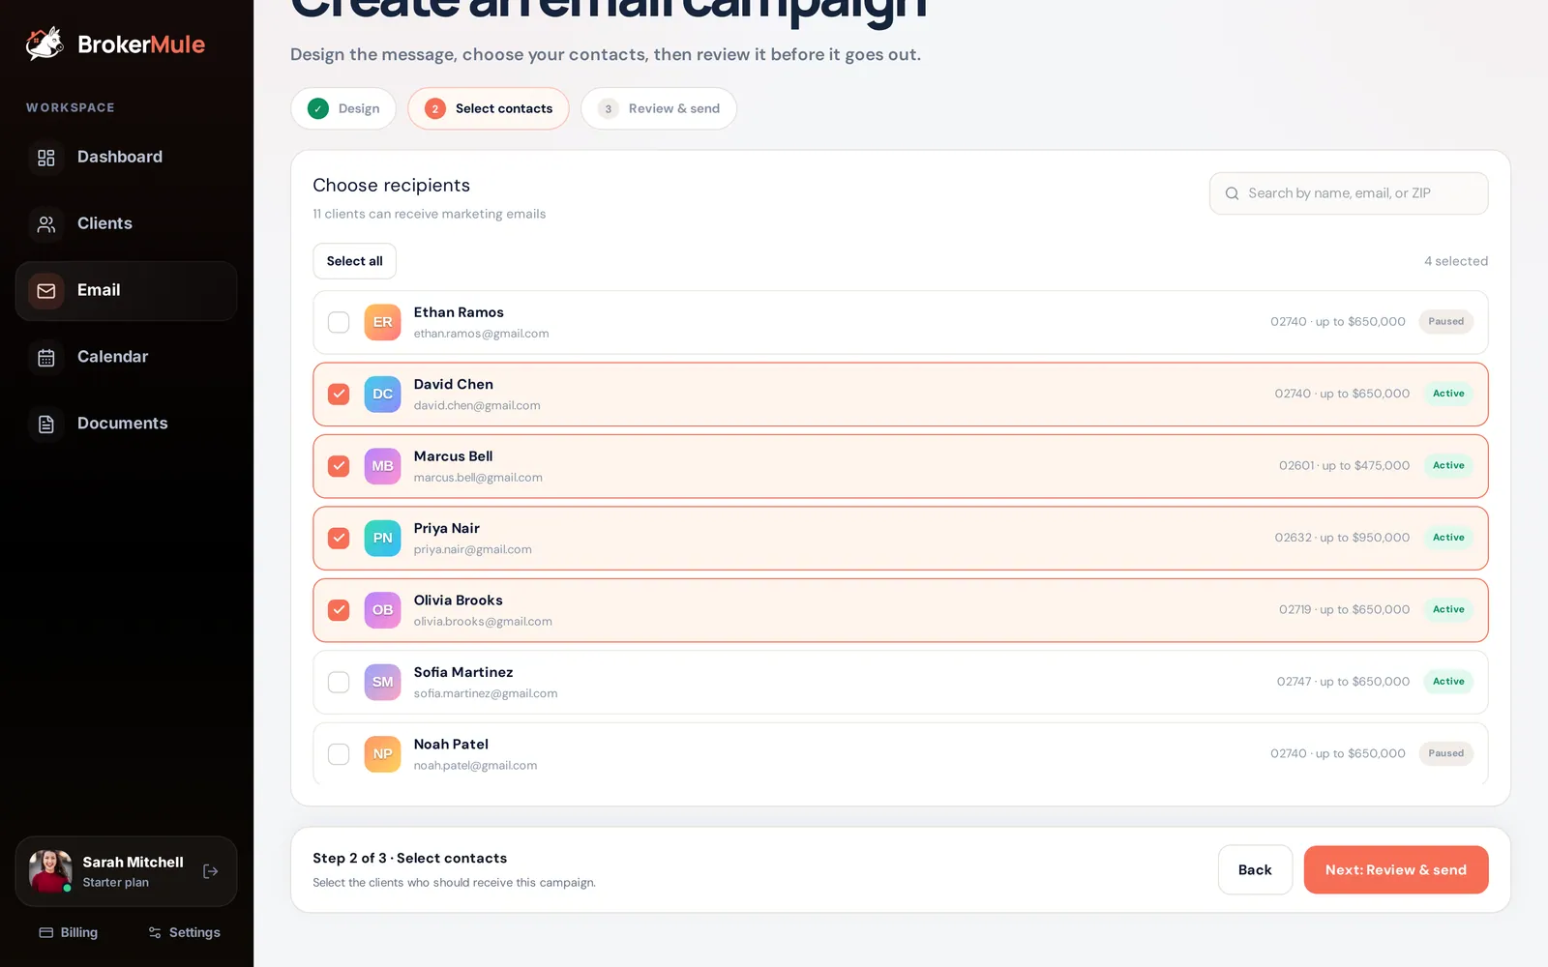Viewport: 1548px width, 967px height.
Task: Click the OB avatar for Olivia Brooks
Action: [382, 610]
